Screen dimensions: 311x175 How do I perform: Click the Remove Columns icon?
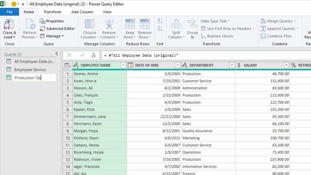pyautogui.click(x=109, y=24)
